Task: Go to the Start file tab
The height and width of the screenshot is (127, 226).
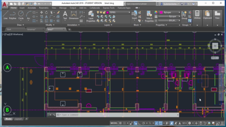Action: pos(9,29)
